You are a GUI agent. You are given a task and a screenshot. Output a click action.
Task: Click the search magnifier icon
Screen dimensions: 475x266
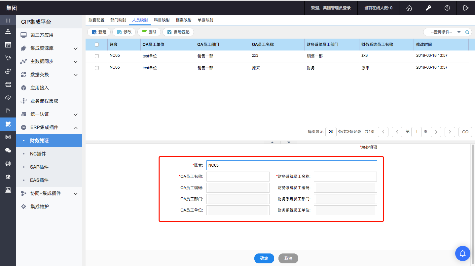(467, 32)
